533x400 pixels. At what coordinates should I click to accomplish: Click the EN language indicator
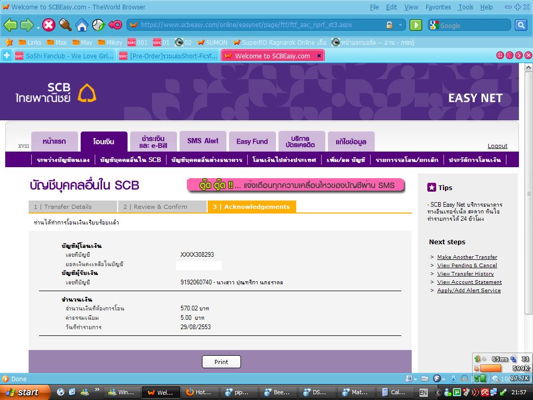(423, 393)
